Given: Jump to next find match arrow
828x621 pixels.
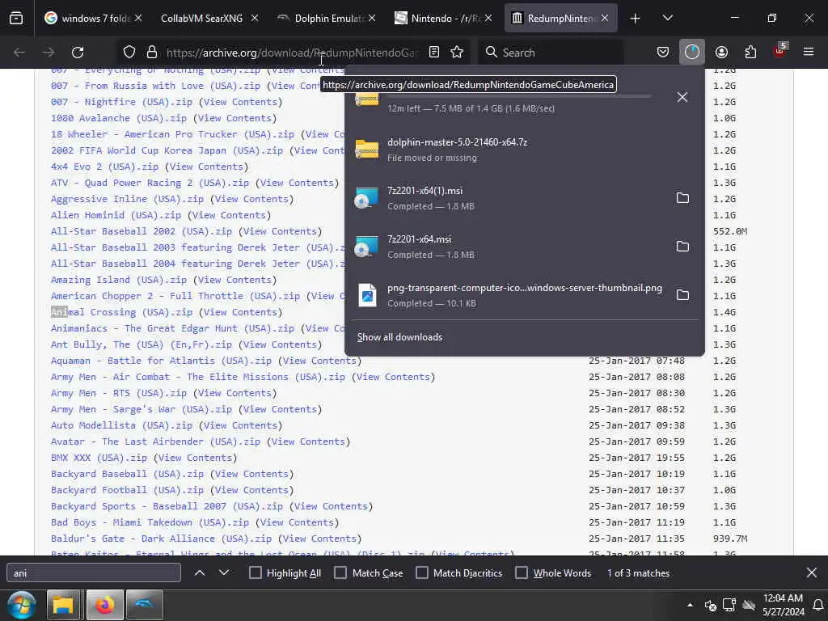Looking at the screenshot, I should pyautogui.click(x=224, y=572).
